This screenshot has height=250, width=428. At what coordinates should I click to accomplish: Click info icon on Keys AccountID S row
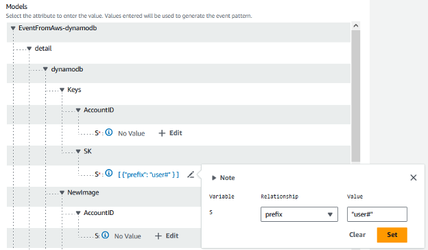tap(109, 133)
